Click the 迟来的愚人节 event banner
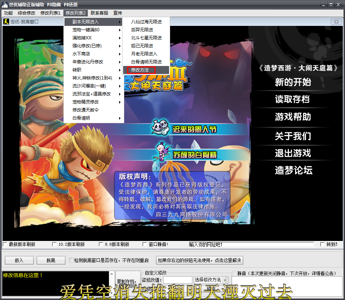The height and width of the screenshot is (300, 345). 195,129
